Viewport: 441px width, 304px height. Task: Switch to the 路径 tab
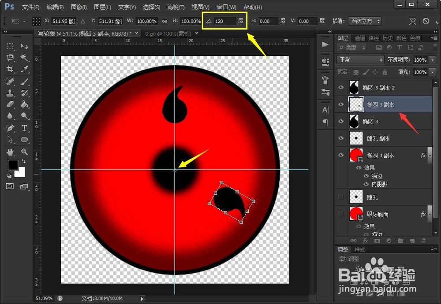pyautogui.click(x=374, y=38)
